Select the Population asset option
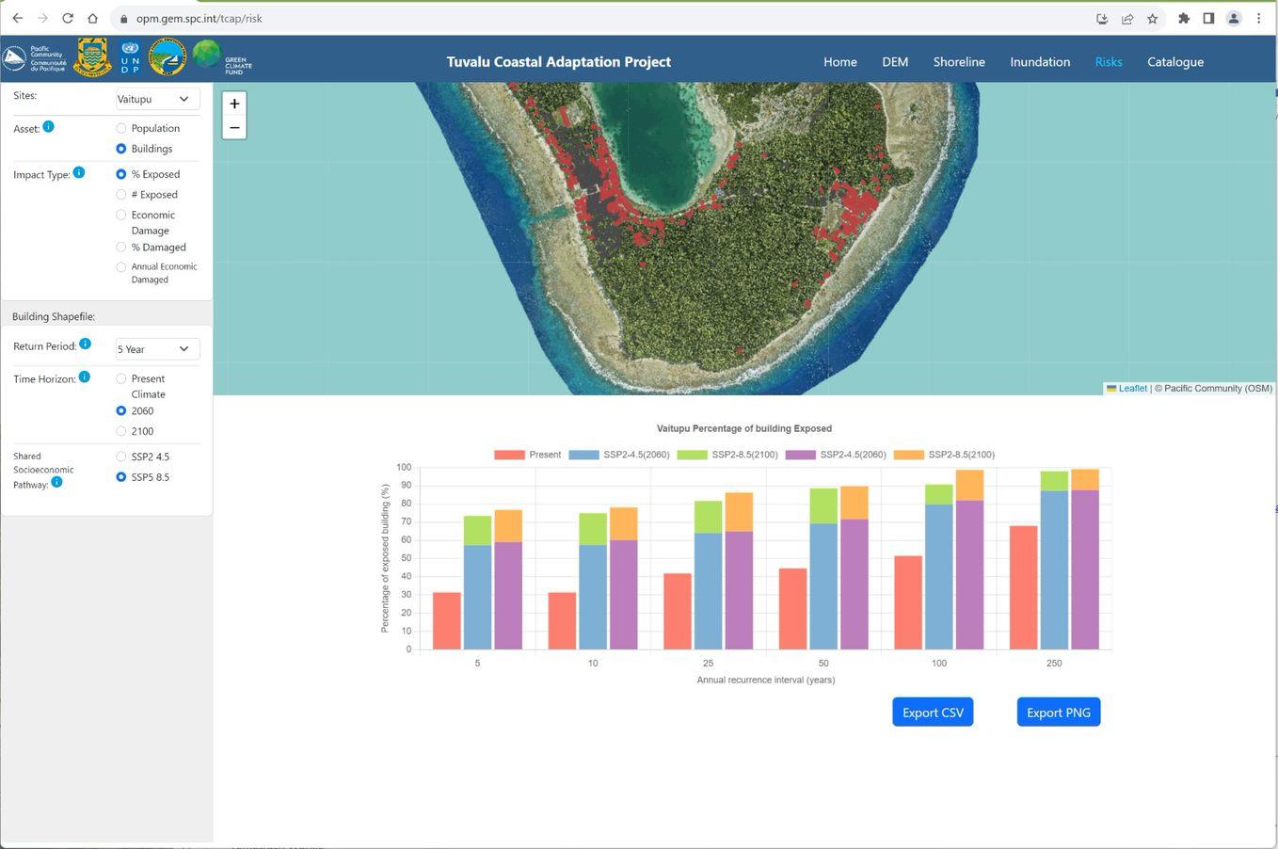The height and width of the screenshot is (849, 1278). coord(120,128)
